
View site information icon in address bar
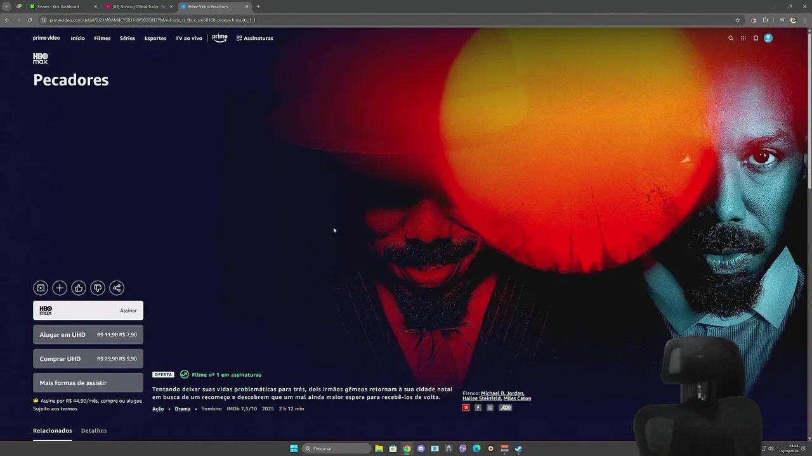pyautogui.click(x=43, y=20)
